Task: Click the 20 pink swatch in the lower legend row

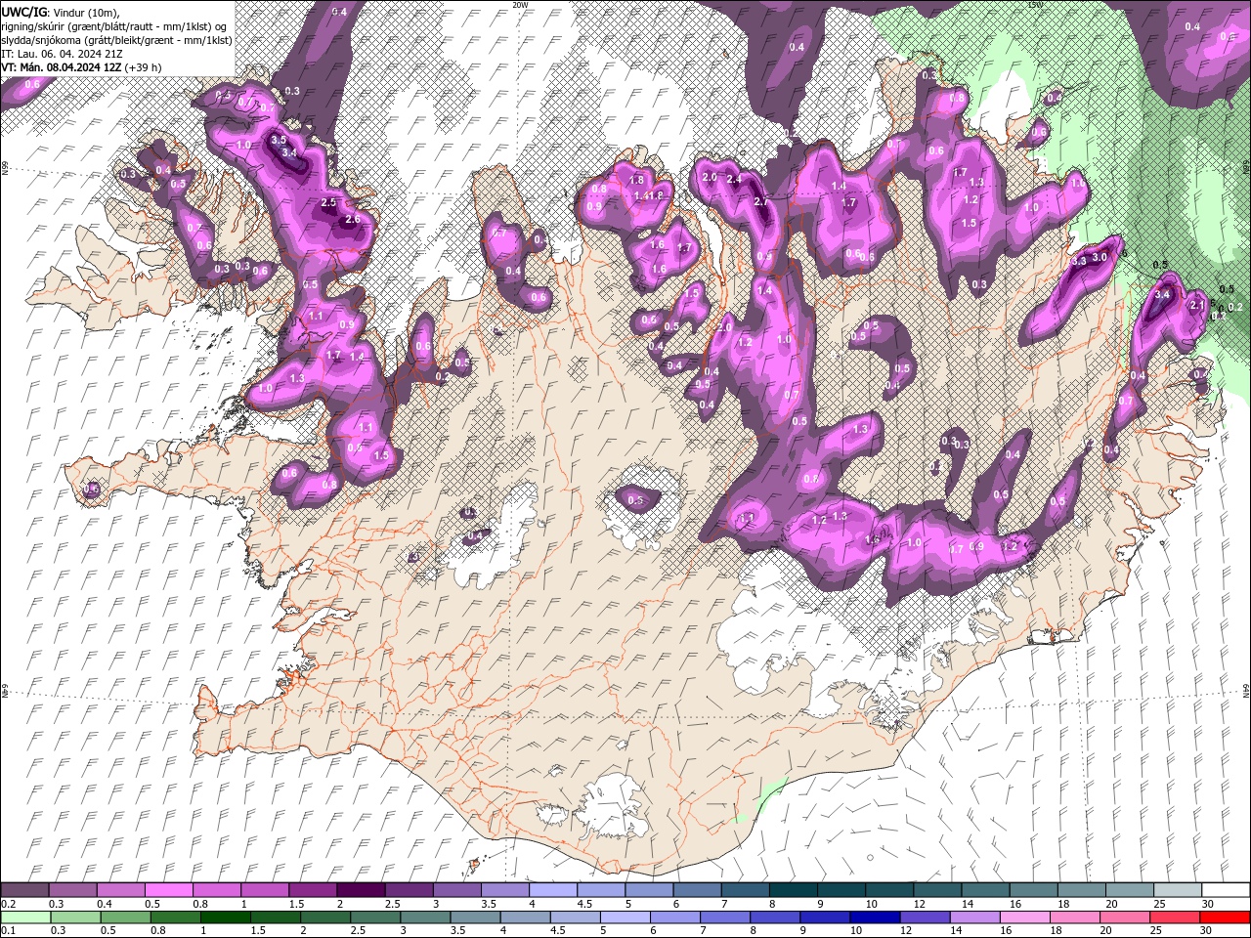Action: coord(1123,917)
